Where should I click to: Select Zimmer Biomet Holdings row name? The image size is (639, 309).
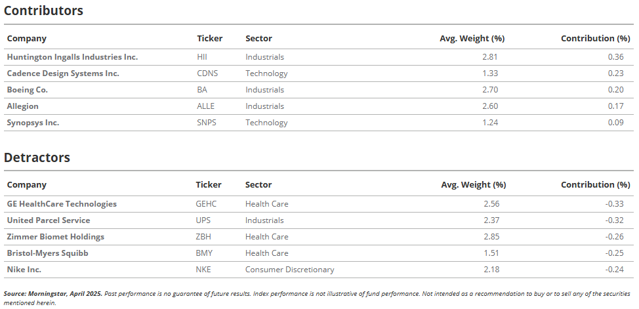(55, 236)
